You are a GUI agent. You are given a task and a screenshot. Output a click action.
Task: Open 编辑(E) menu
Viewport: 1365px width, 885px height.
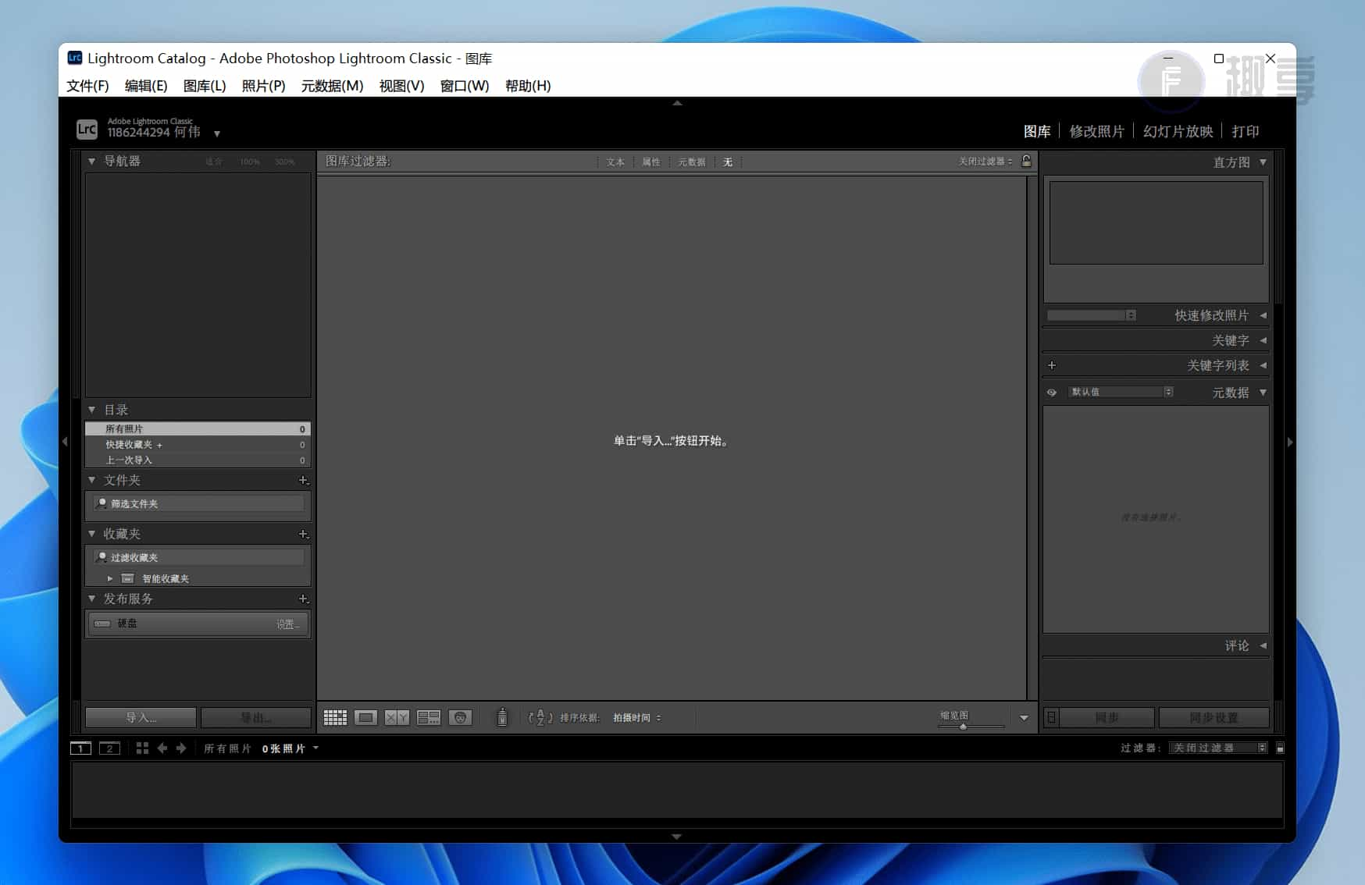click(x=146, y=86)
